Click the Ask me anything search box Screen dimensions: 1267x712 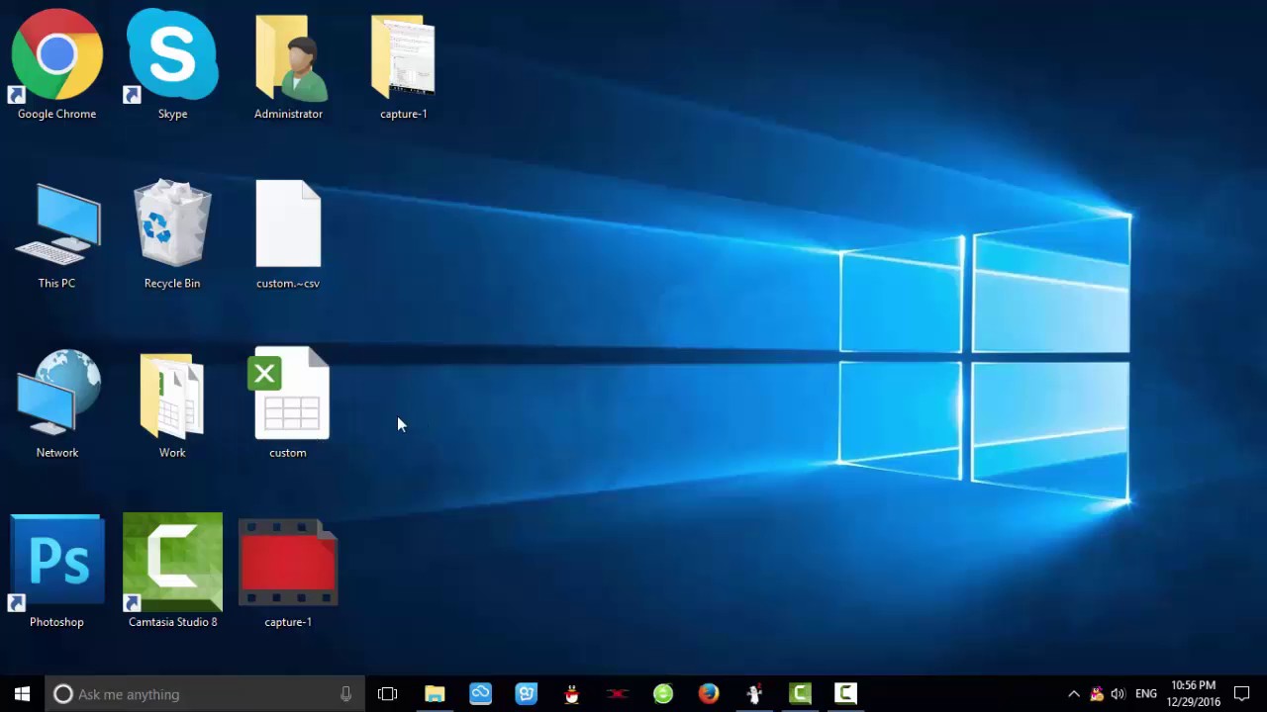[205, 694]
